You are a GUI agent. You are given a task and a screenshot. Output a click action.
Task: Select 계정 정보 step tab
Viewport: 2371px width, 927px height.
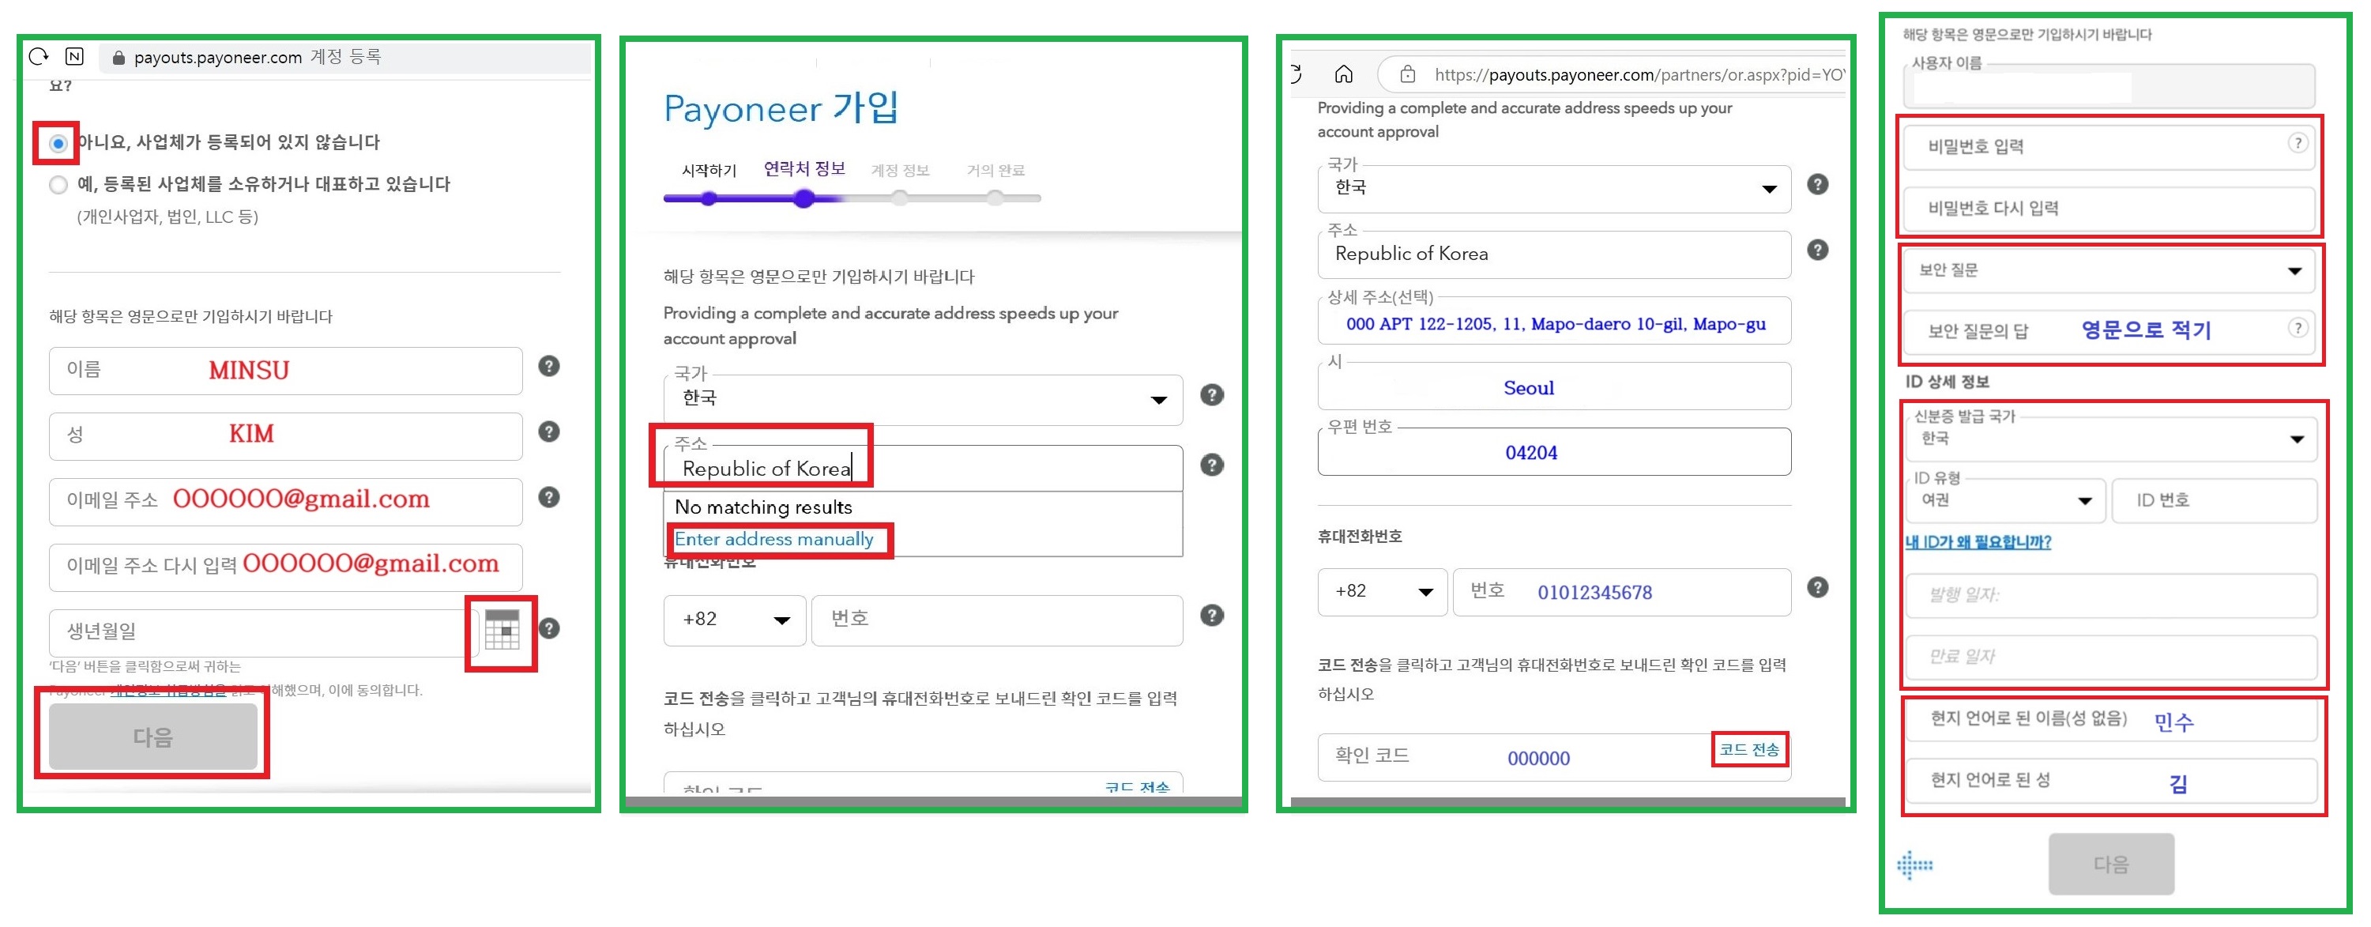pos(900,170)
